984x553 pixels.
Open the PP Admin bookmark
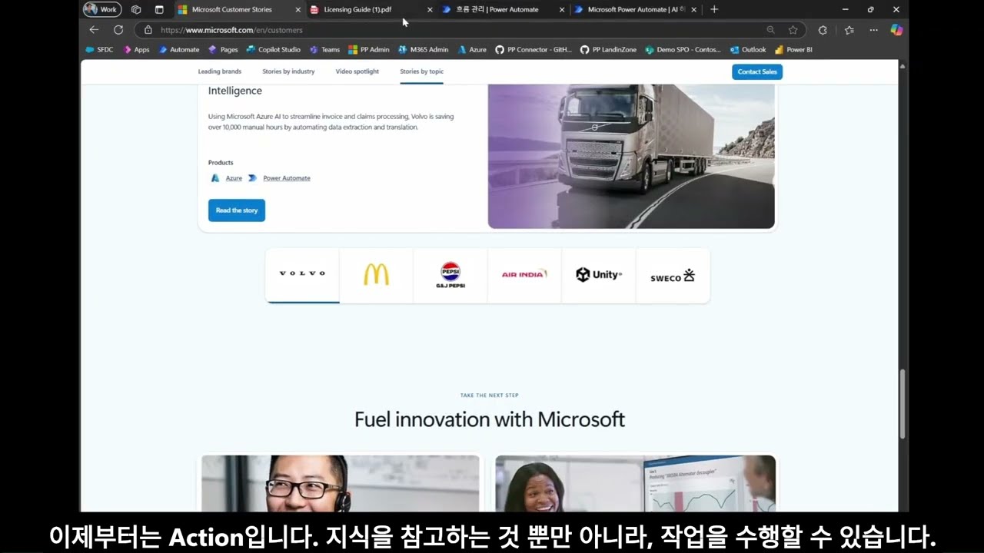click(x=369, y=50)
